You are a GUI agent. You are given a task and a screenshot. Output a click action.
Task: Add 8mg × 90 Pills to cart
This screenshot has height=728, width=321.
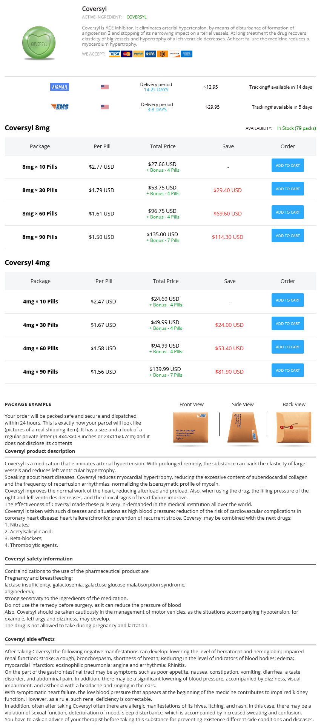(x=288, y=235)
